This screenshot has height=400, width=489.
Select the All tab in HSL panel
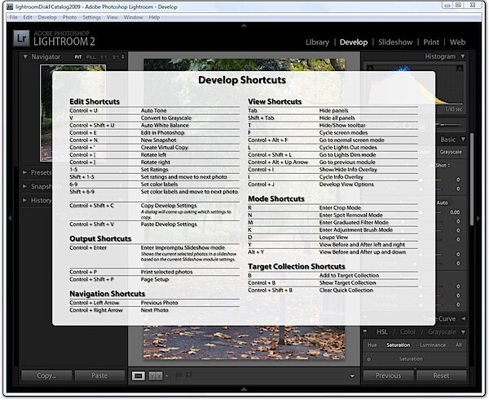[458, 345]
